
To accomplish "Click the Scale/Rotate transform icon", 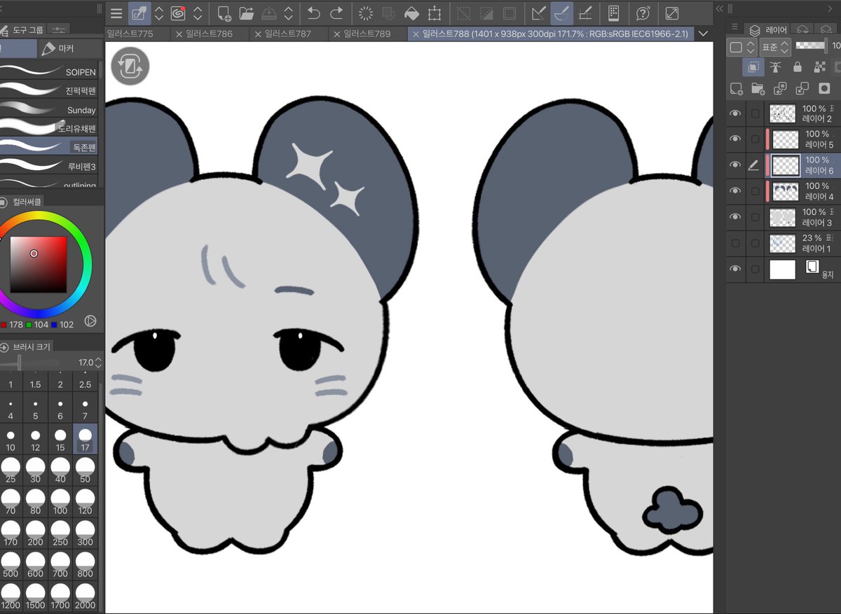I will click(x=435, y=13).
